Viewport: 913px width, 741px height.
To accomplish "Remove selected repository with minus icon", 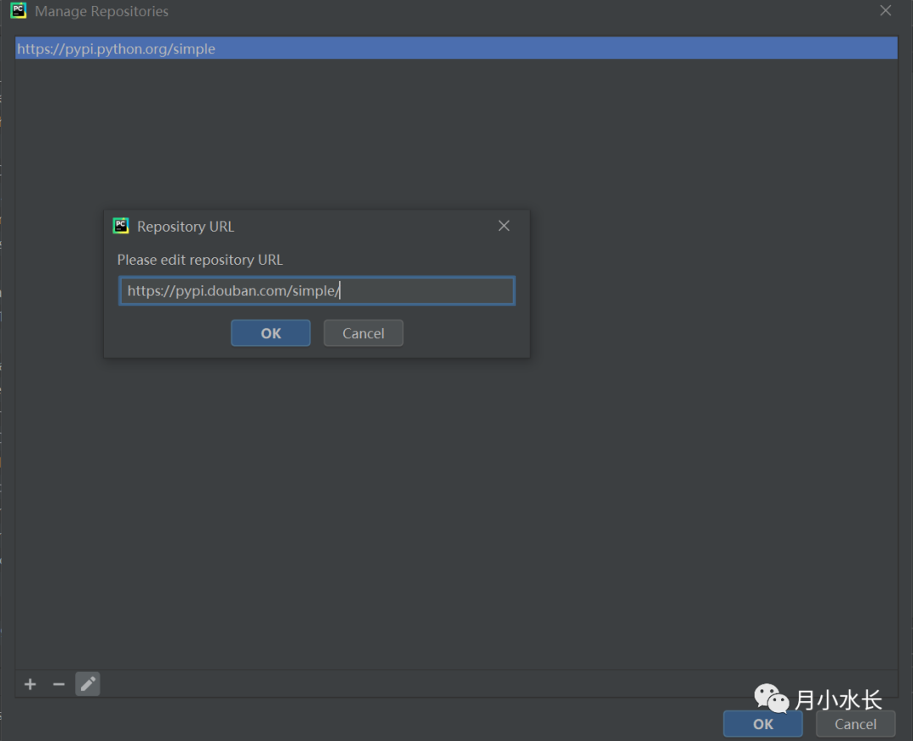I will (x=59, y=684).
